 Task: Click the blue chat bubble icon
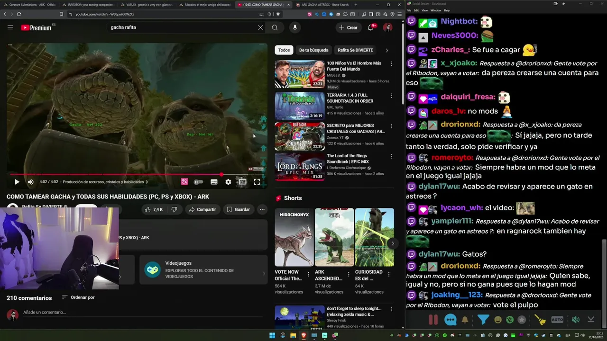(451, 320)
